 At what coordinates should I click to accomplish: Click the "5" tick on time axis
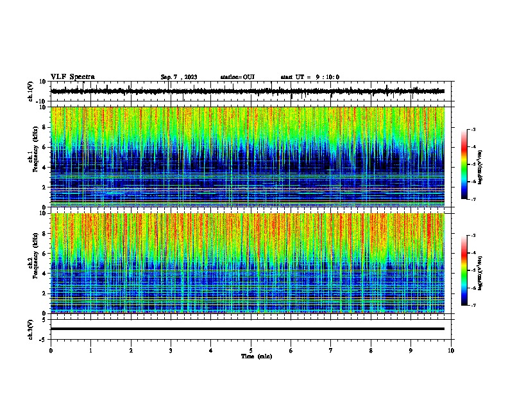pyautogui.click(x=251, y=351)
